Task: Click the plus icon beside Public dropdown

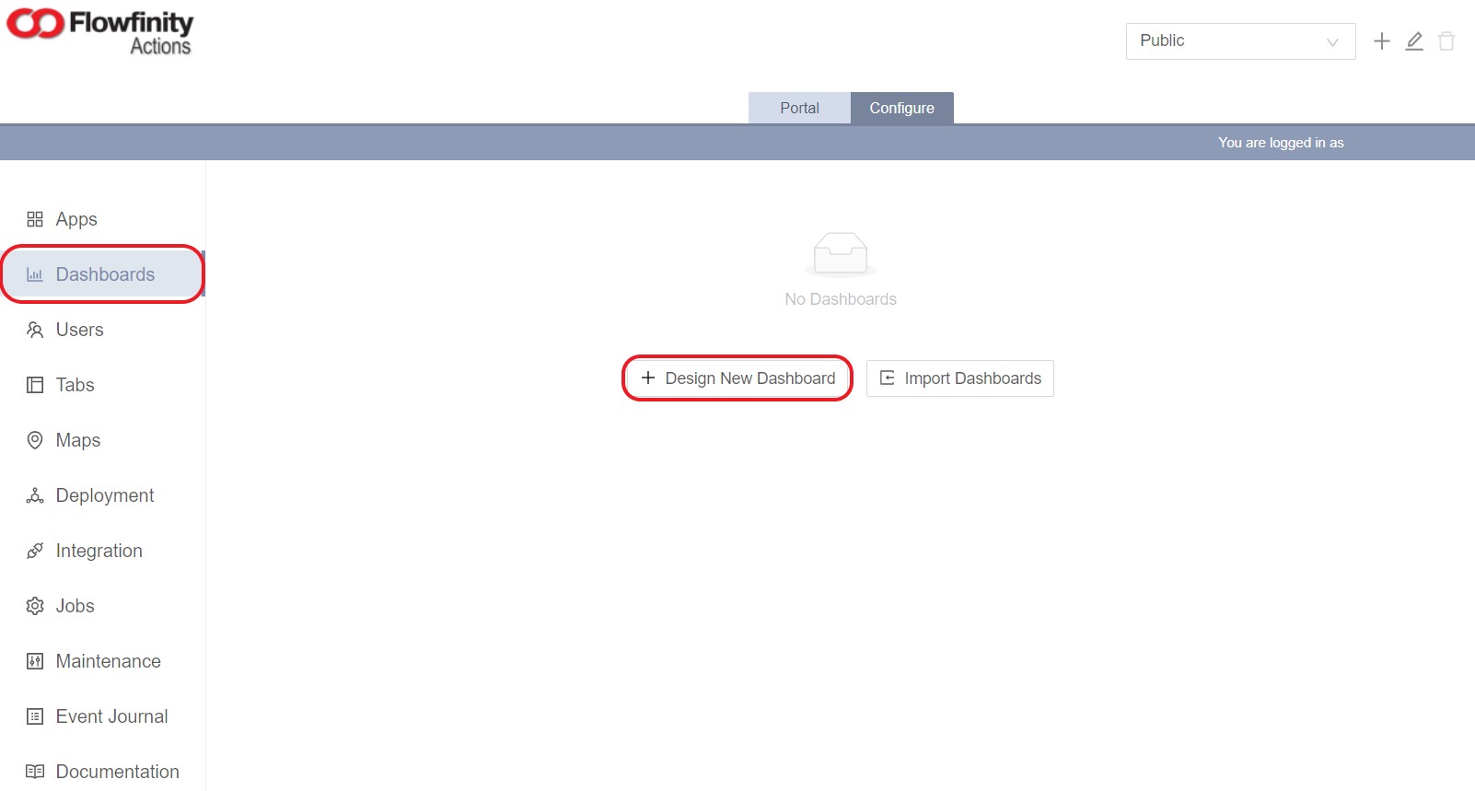Action: pyautogui.click(x=1381, y=41)
